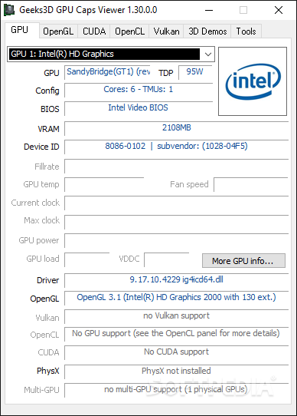Close the GPU Caps Viewer window
Image resolution: width=297 pixels, height=416 pixels.
[279, 10]
